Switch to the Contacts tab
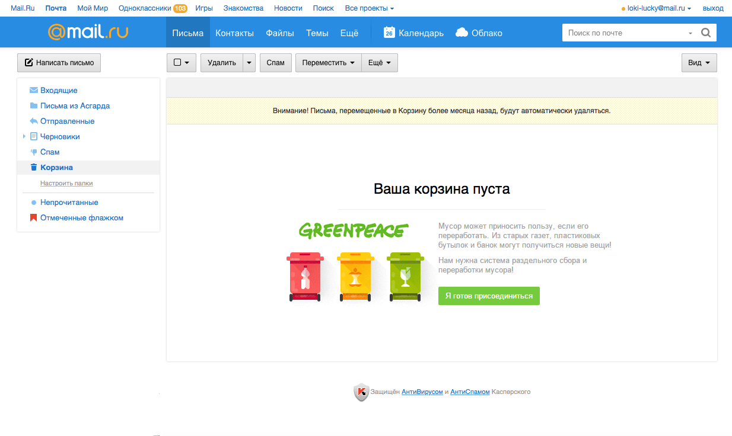Image resolution: width=732 pixels, height=436 pixels. (x=234, y=33)
